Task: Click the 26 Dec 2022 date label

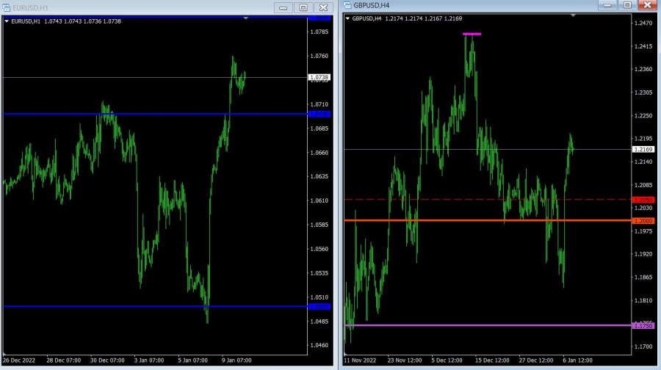Action: [18, 361]
